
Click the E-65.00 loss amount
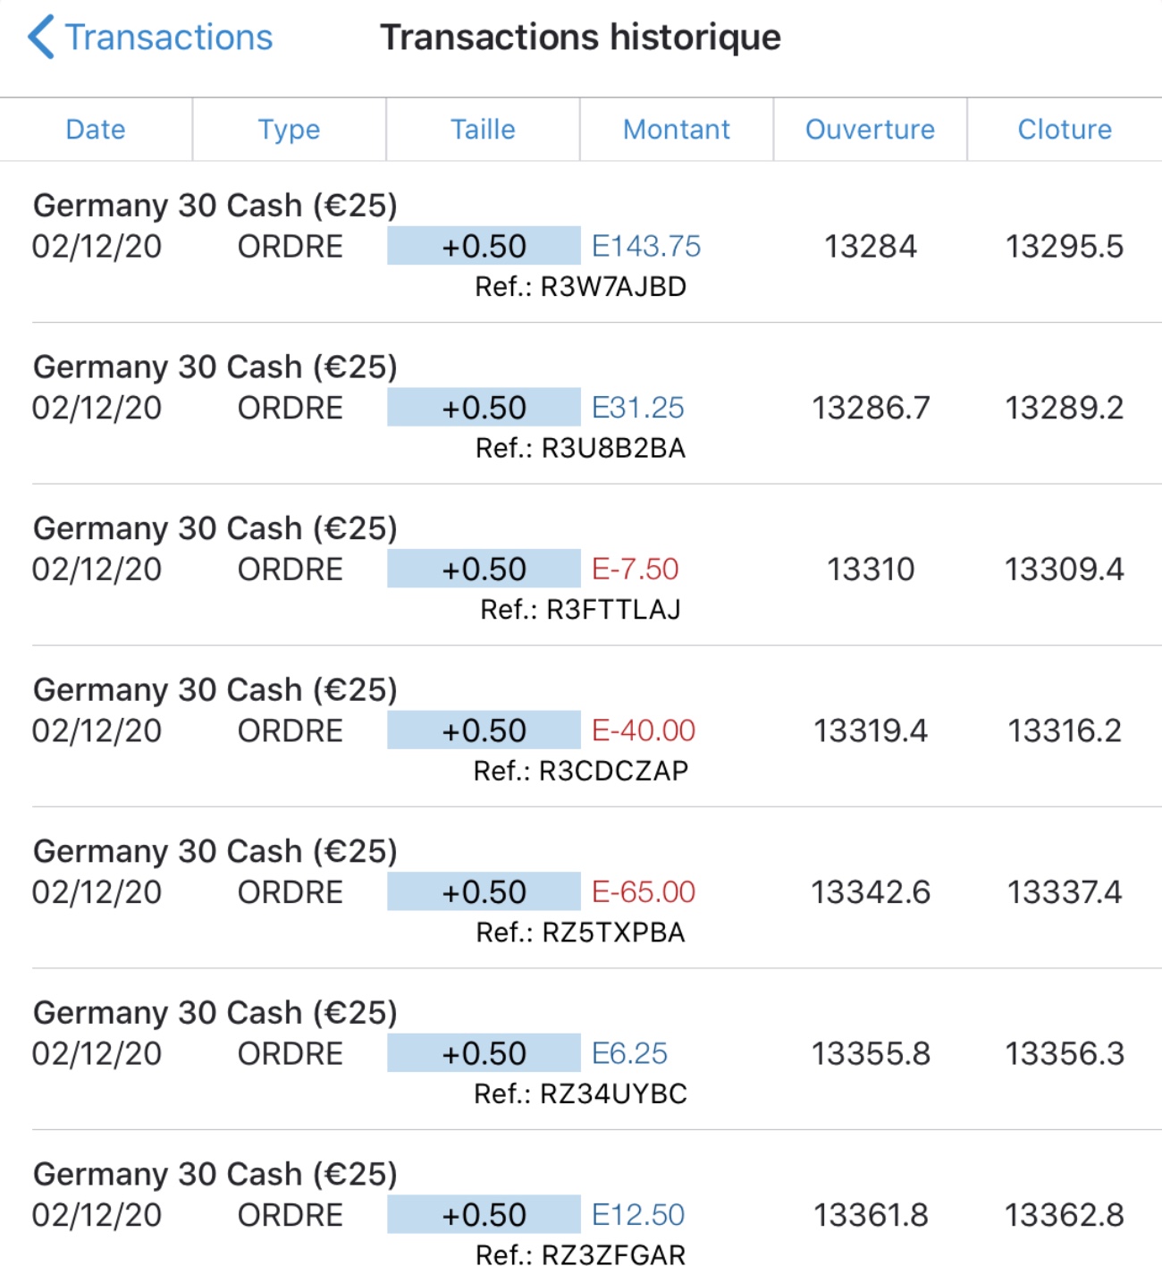[644, 892]
